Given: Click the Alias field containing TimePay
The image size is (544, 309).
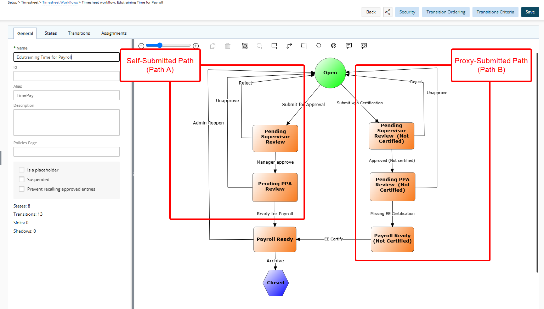Looking at the screenshot, I should tap(67, 95).
